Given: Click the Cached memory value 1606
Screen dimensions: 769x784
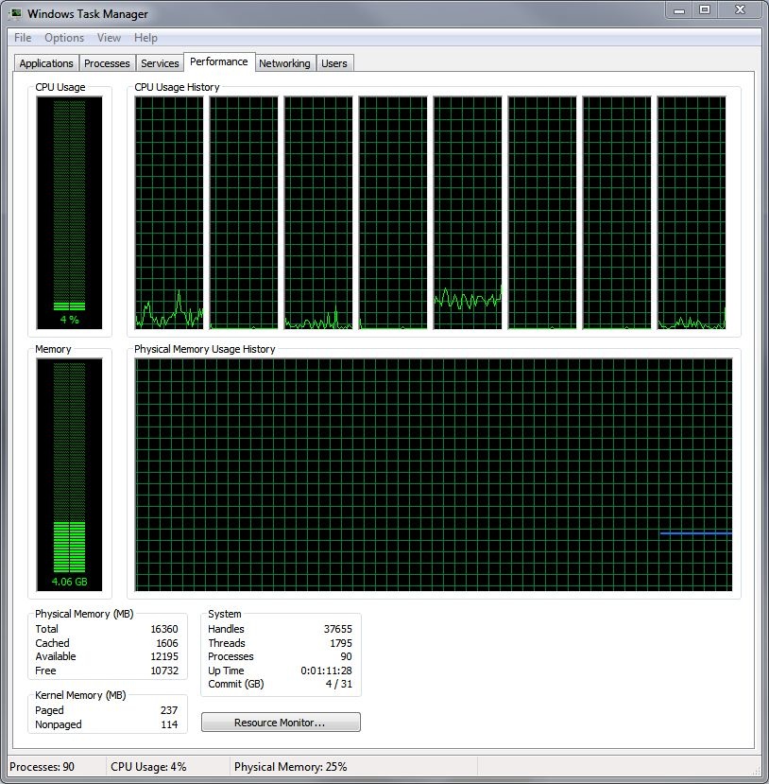Looking at the screenshot, I should coord(167,643).
